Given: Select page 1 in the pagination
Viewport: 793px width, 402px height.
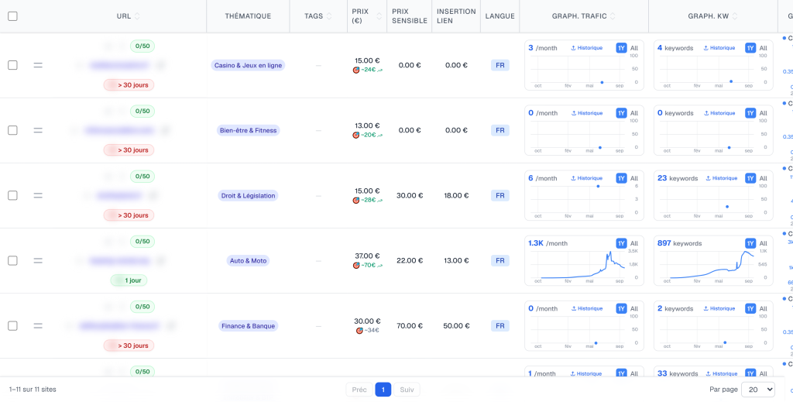Looking at the screenshot, I should click(x=383, y=390).
